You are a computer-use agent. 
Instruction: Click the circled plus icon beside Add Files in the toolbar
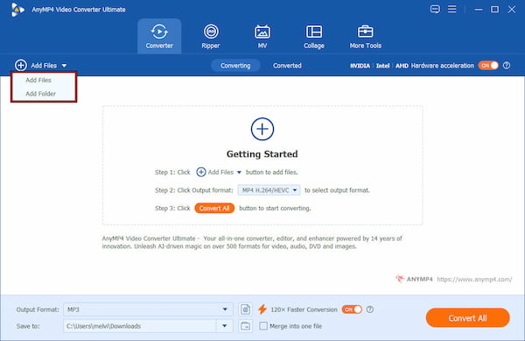(x=21, y=65)
